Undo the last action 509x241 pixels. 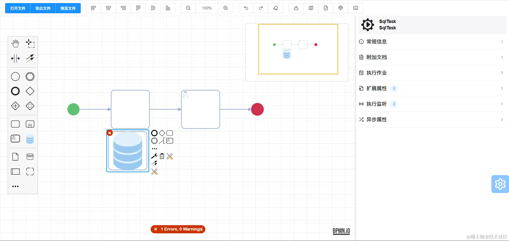point(246,8)
